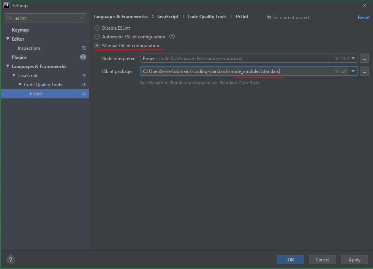Click the 12.14.0 version text

pos(342,59)
